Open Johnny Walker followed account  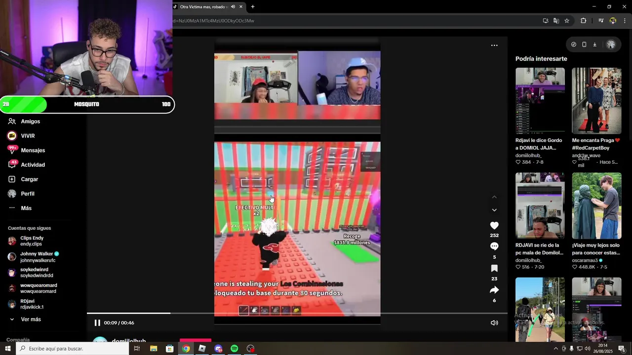[x=33, y=257]
